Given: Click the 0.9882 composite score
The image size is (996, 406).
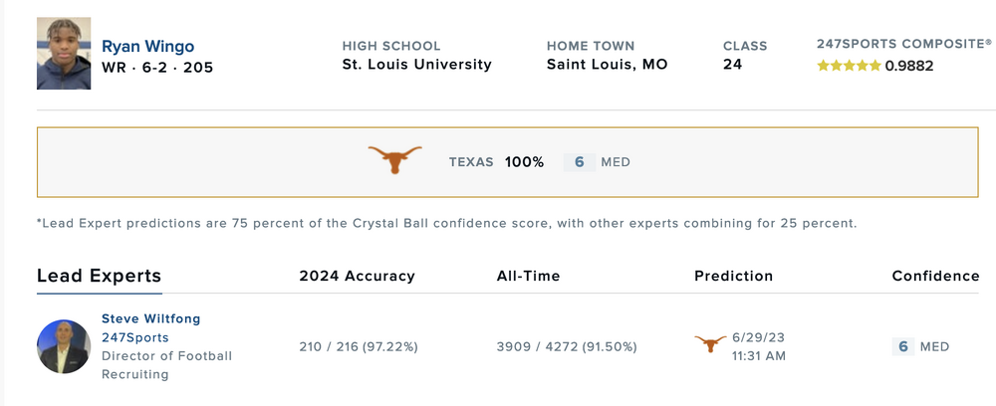Looking at the screenshot, I should 909,67.
